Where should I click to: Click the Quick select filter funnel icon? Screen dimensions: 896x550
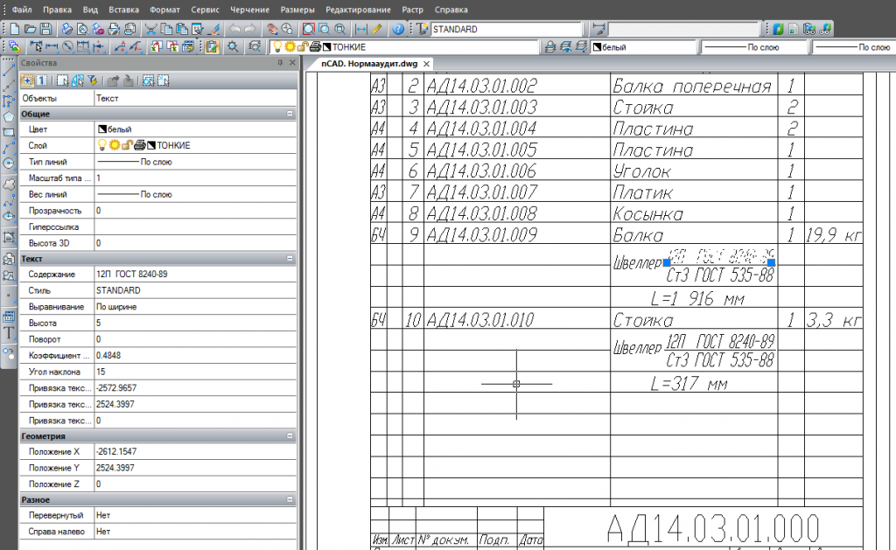92,80
